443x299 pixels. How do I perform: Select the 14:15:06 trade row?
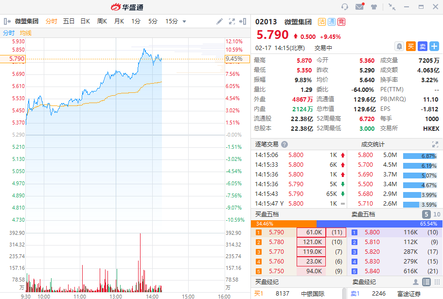tap(300, 155)
